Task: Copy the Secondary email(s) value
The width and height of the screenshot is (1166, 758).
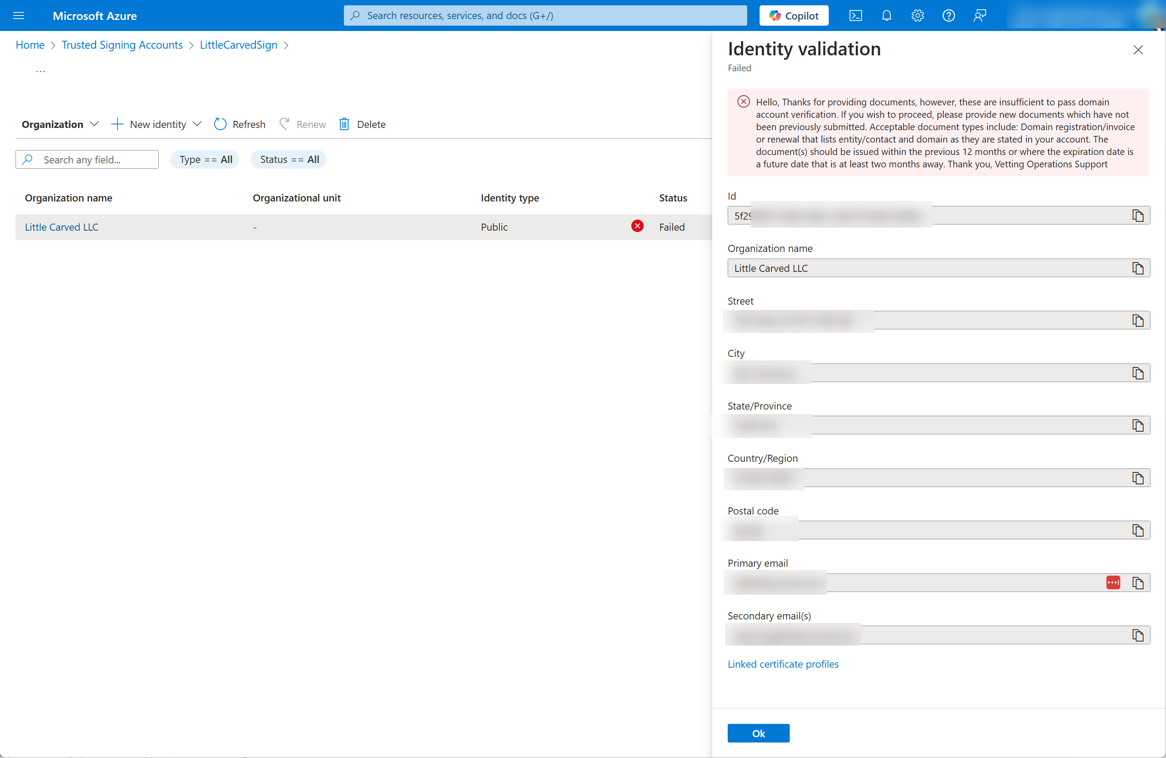Action: pos(1138,635)
